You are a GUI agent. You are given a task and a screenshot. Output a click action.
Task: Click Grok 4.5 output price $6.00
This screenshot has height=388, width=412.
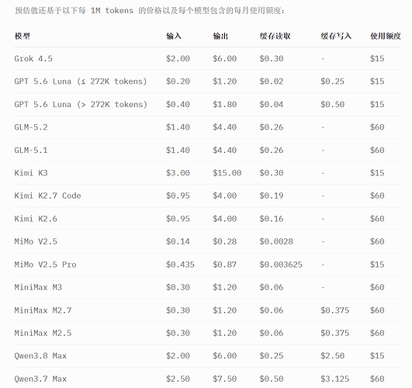(225, 58)
